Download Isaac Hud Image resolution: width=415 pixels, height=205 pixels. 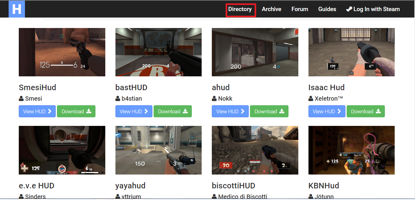pyautogui.click(x=366, y=111)
